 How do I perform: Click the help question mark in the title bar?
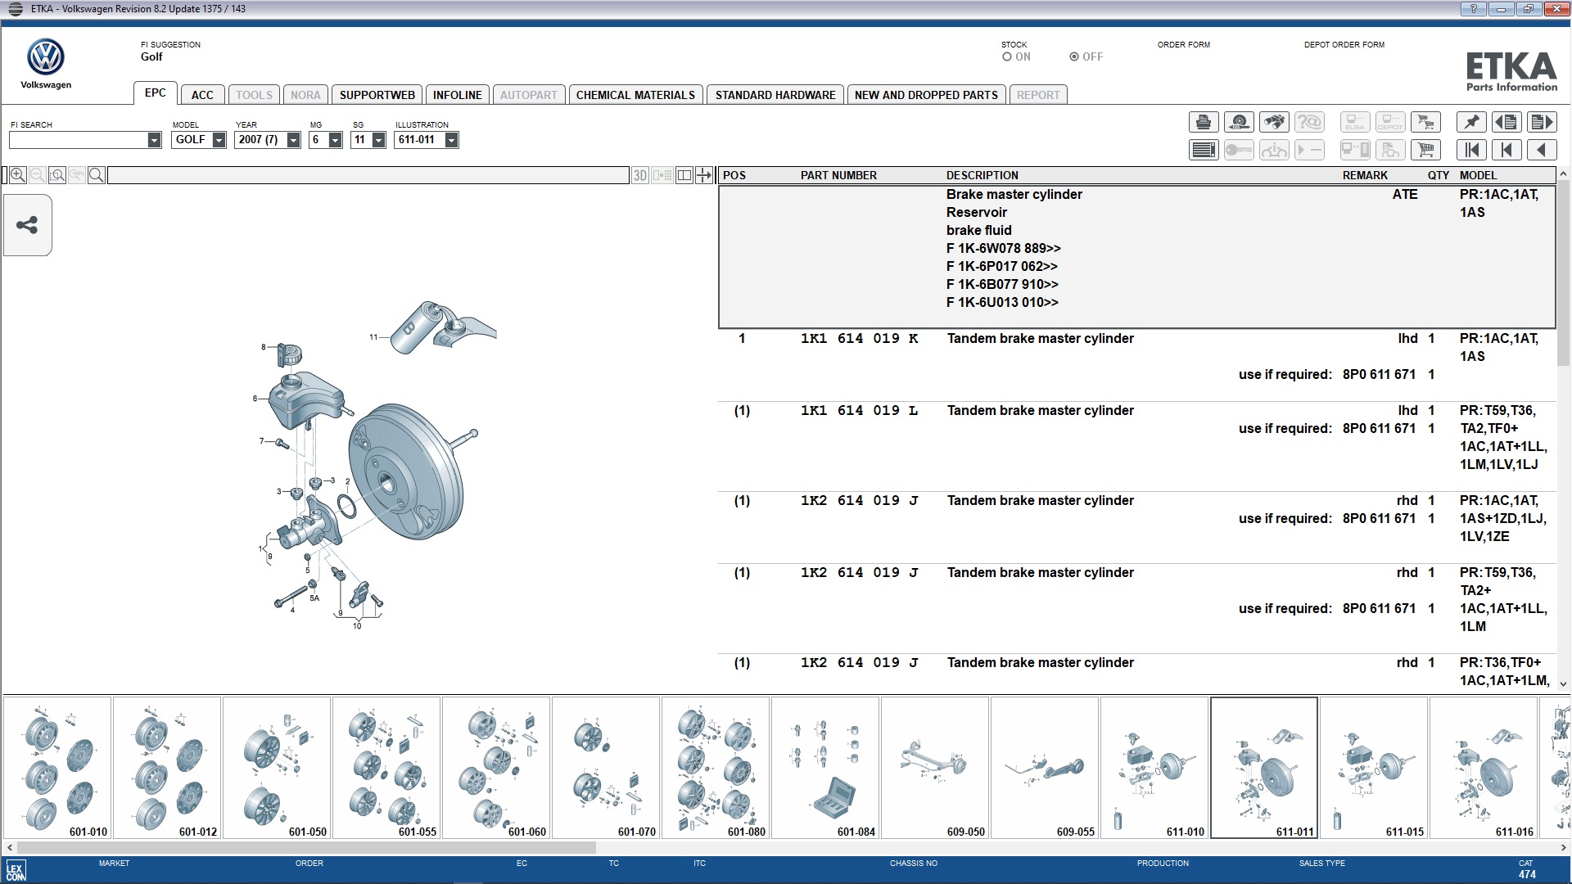click(x=1473, y=9)
